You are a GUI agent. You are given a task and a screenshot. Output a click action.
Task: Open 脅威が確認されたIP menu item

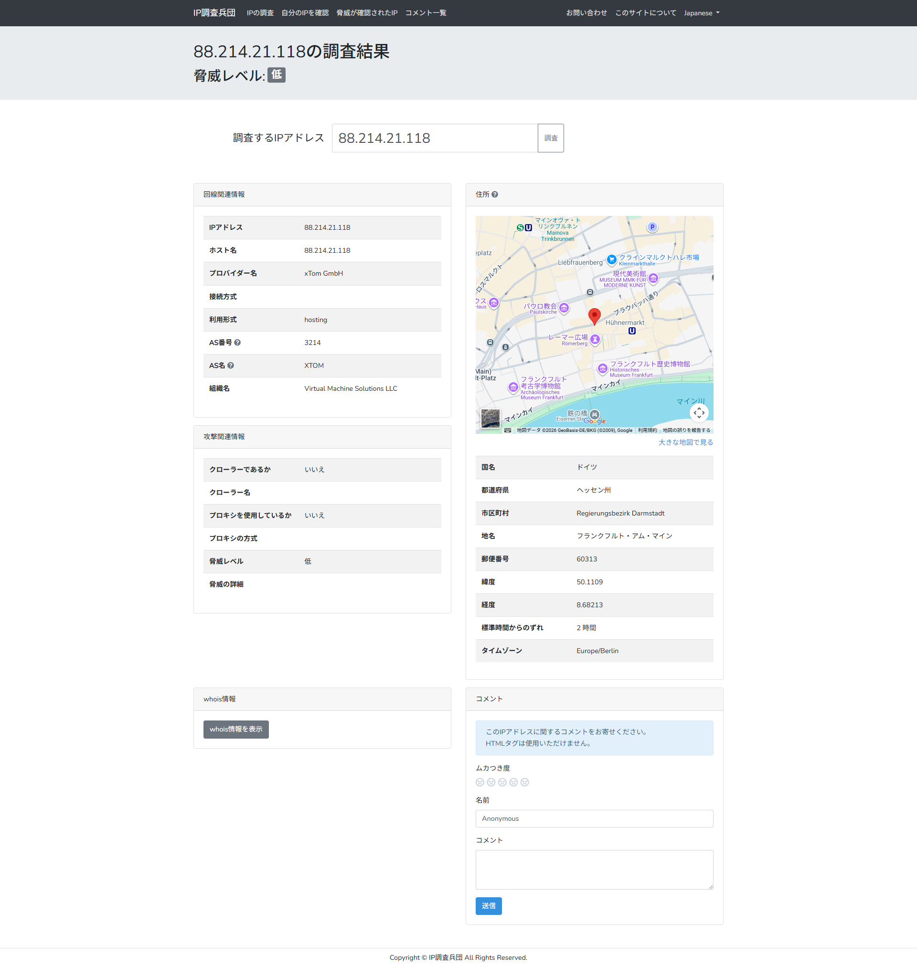click(x=367, y=13)
